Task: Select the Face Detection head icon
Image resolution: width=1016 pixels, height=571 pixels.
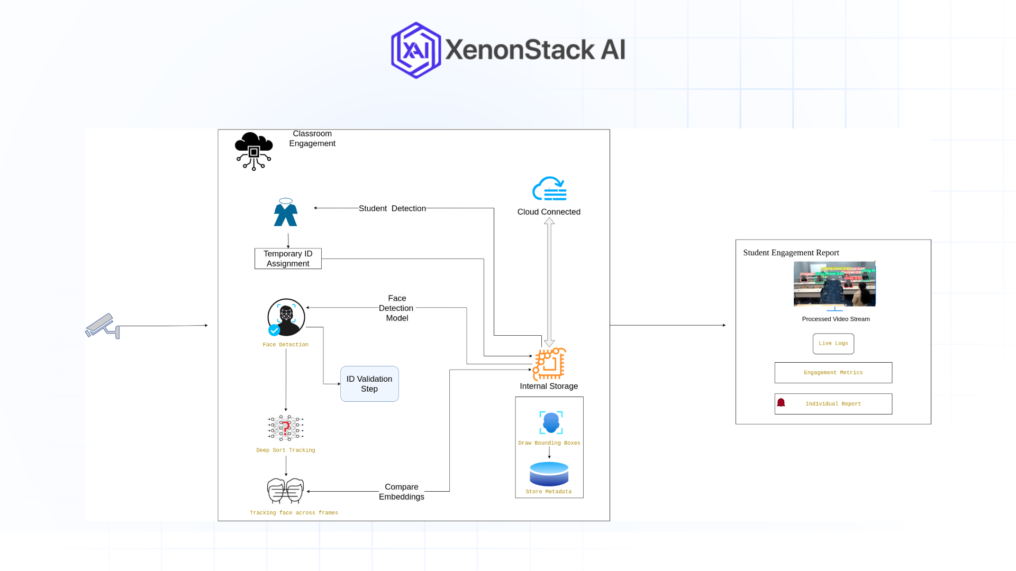Action: point(286,317)
